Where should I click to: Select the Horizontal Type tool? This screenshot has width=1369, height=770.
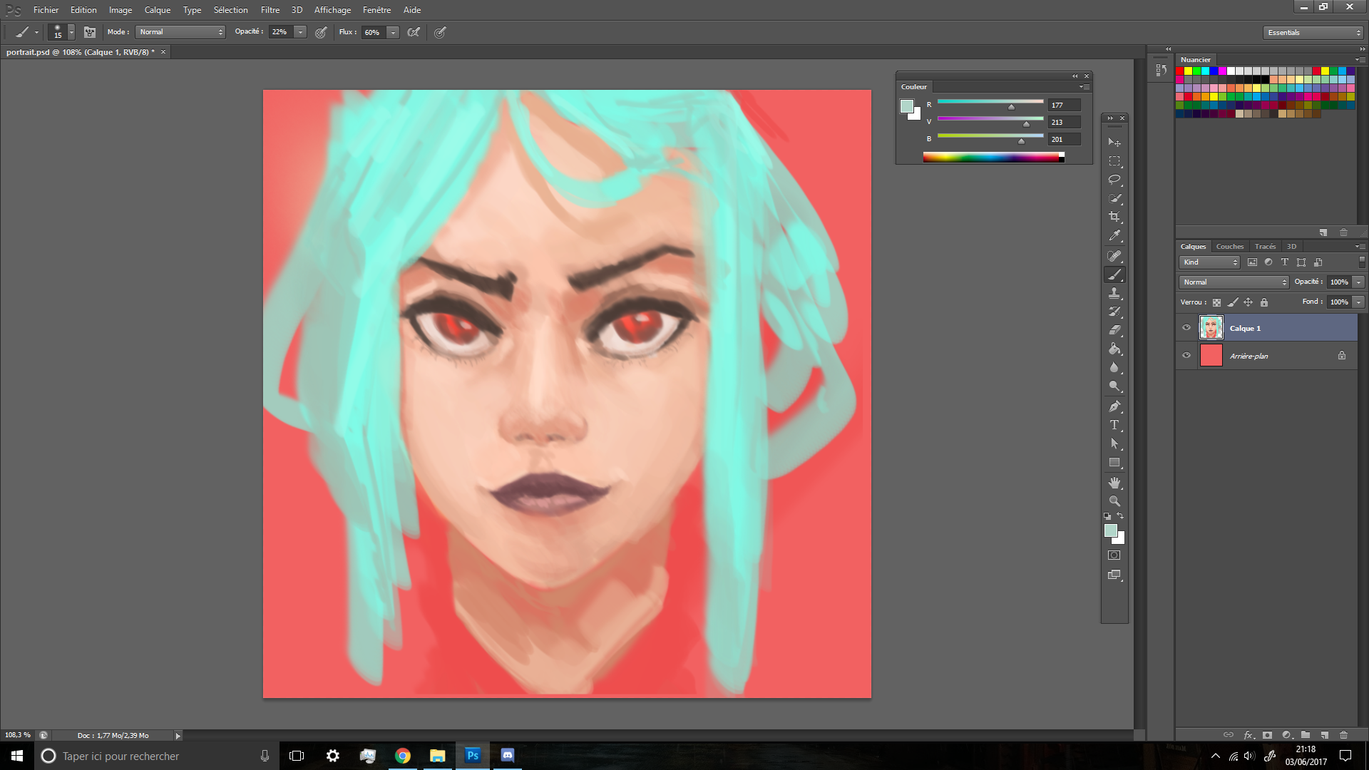(x=1114, y=425)
